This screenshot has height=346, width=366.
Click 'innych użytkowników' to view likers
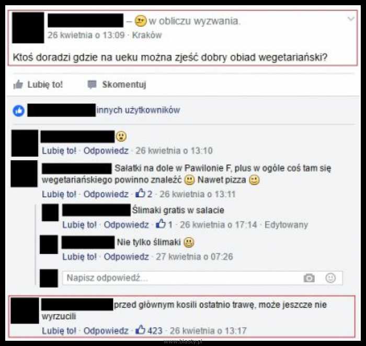[138, 110]
